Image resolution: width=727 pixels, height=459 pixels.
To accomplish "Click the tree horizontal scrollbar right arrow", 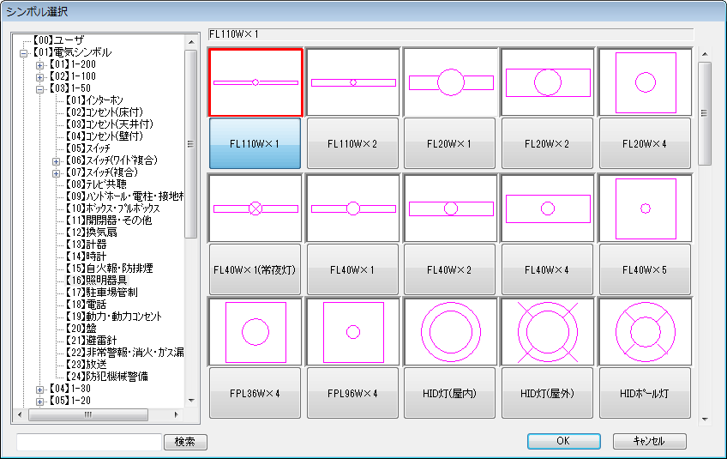I will [177, 414].
